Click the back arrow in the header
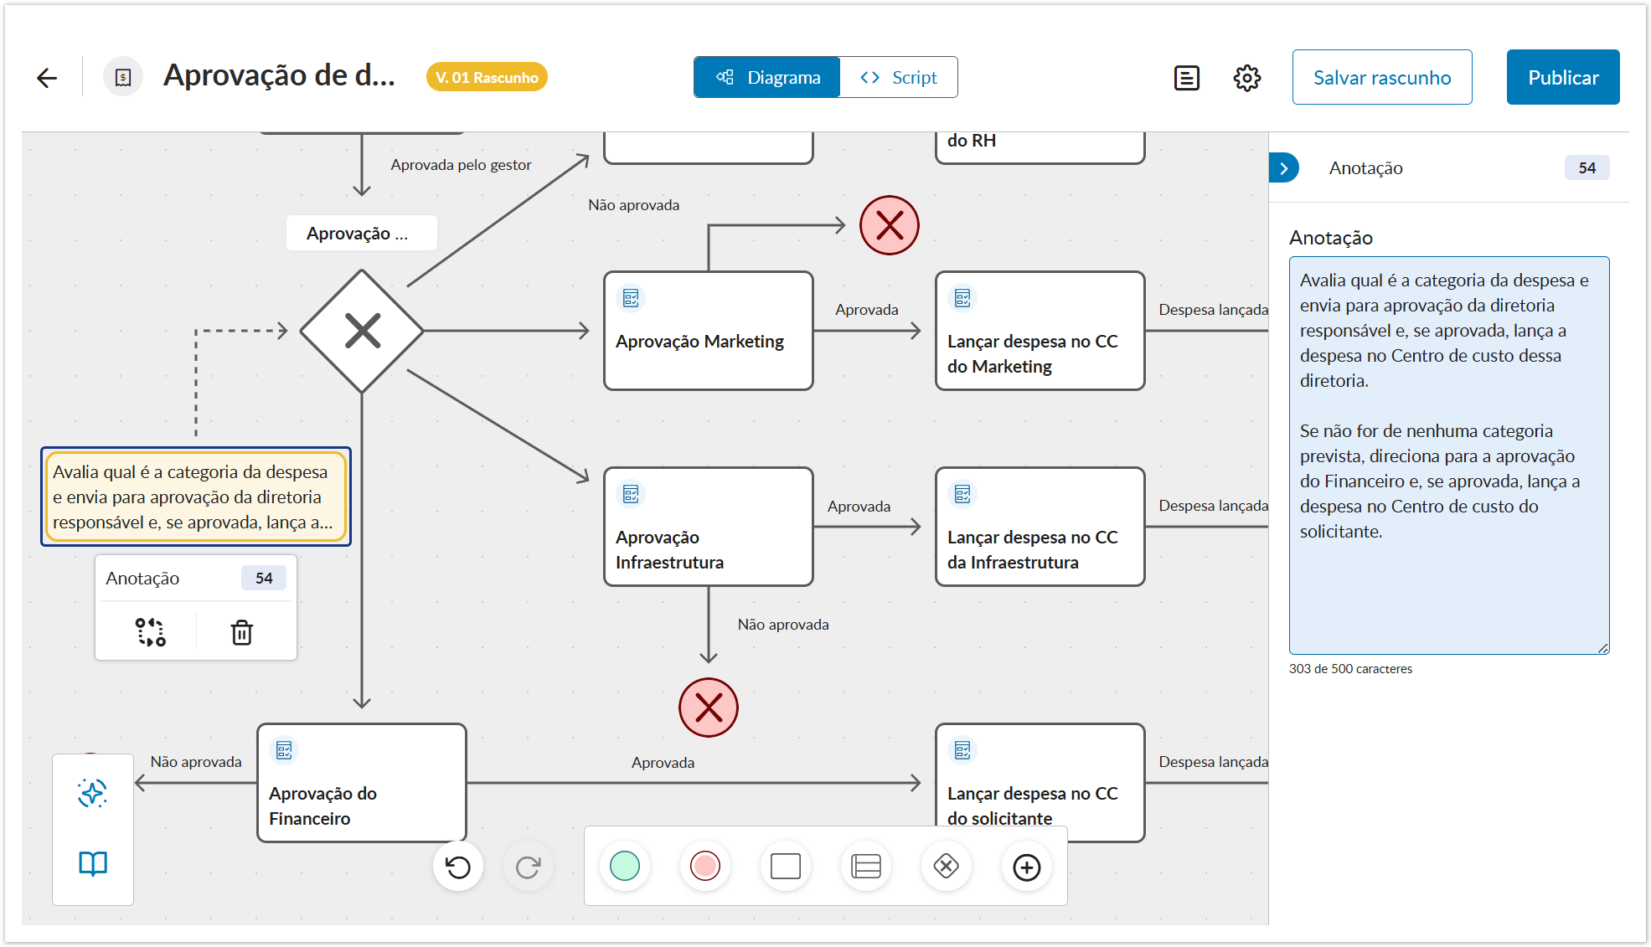 pos(47,78)
